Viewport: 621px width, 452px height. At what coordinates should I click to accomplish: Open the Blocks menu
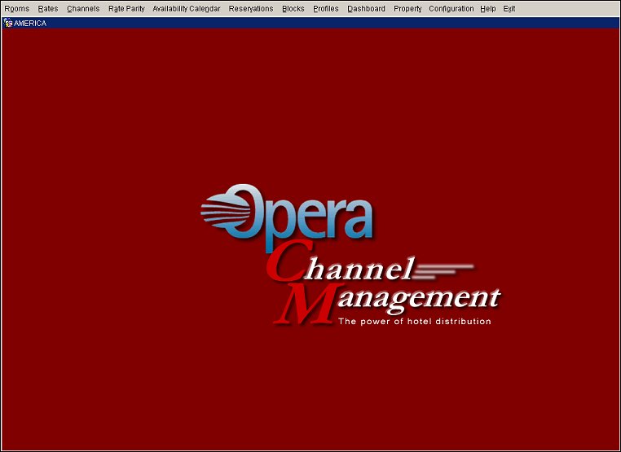293,9
